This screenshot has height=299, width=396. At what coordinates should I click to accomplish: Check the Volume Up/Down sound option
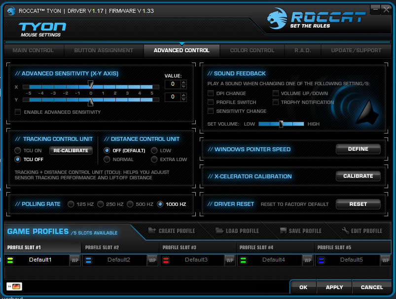(276, 93)
